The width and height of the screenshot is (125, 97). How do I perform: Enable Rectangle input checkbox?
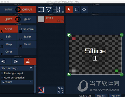[x=2, y=73]
